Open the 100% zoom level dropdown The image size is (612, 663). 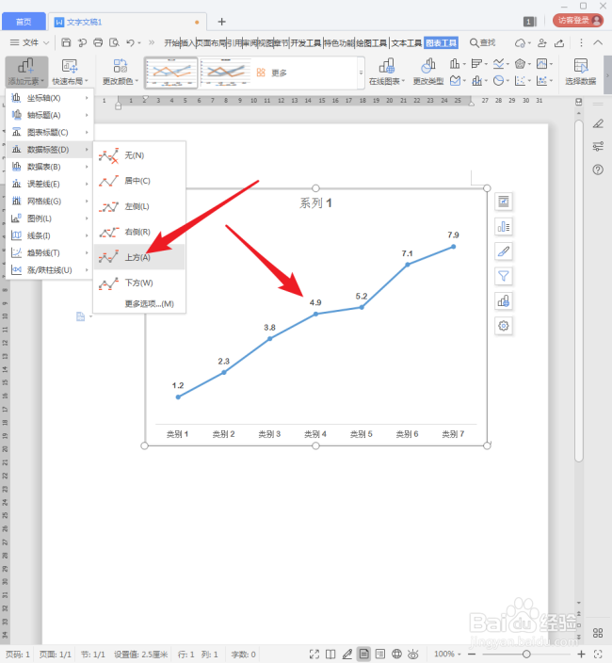[447, 655]
